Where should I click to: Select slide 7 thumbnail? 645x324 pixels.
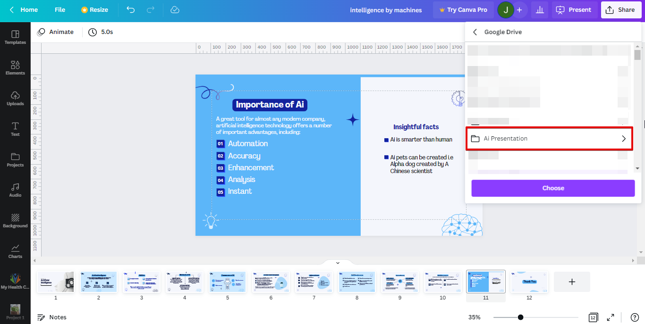click(314, 282)
